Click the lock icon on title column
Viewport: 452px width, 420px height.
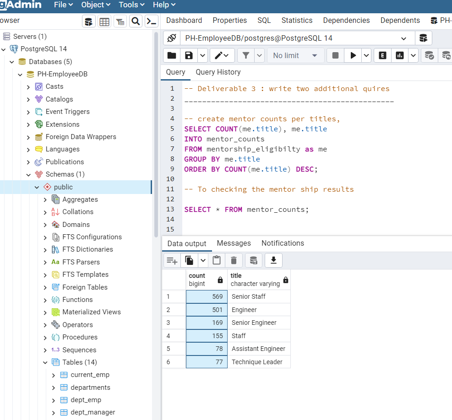286,280
